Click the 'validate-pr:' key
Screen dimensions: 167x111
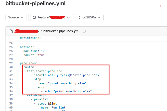[x=37, y=95]
